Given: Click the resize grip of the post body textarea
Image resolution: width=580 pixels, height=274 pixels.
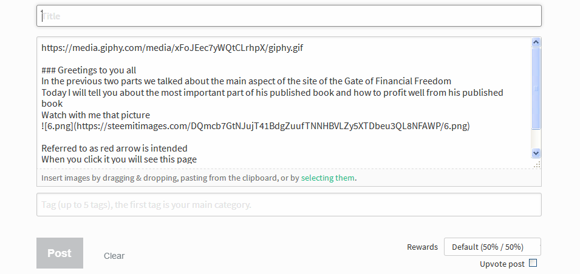Looking at the screenshot, I should click(x=536, y=164).
